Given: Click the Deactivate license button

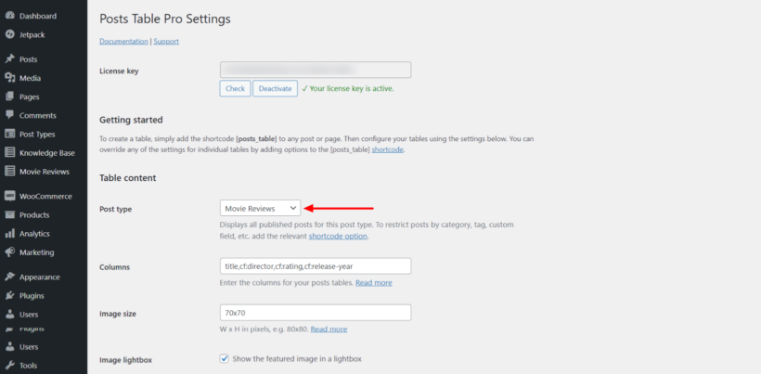Looking at the screenshot, I should coord(276,89).
